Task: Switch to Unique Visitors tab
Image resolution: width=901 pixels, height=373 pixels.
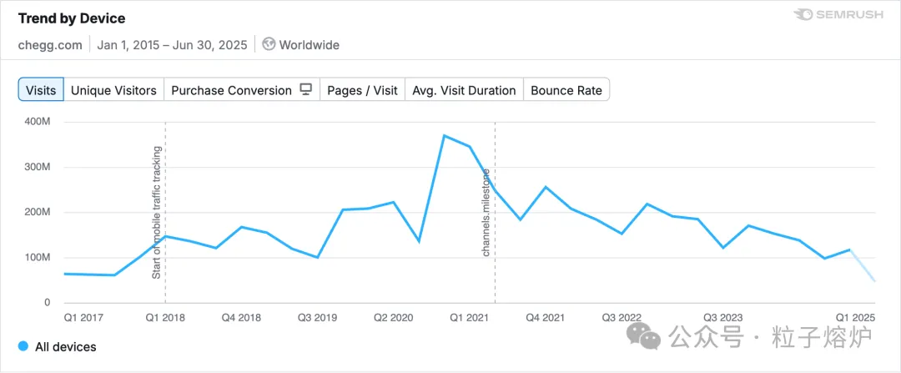Action: tap(113, 90)
